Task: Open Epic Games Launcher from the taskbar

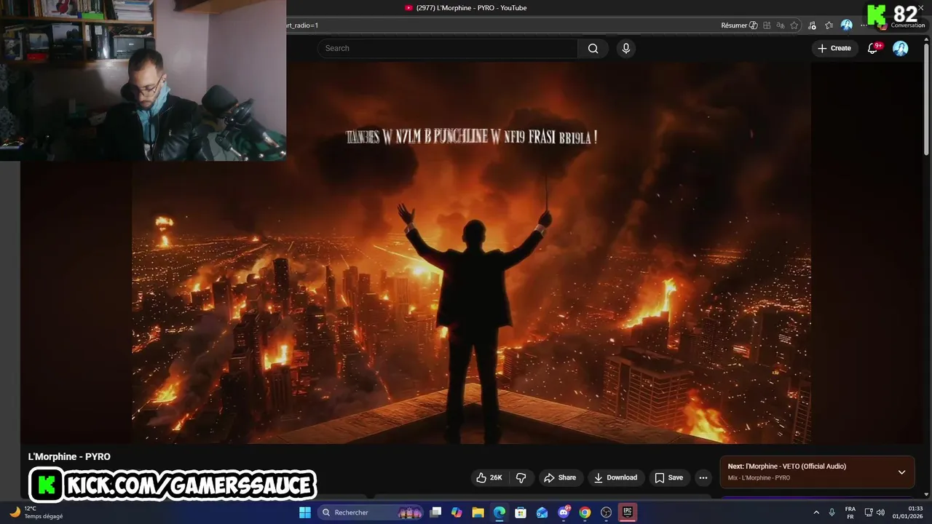Action: click(627, 512)
